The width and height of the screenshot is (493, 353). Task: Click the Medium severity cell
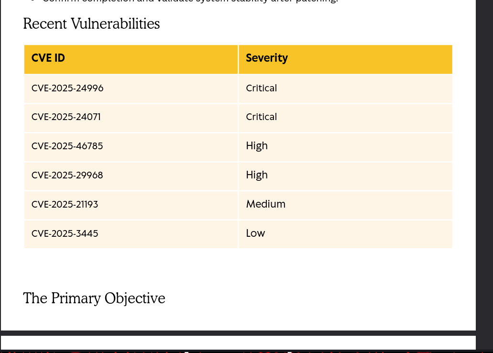[265, 204]
